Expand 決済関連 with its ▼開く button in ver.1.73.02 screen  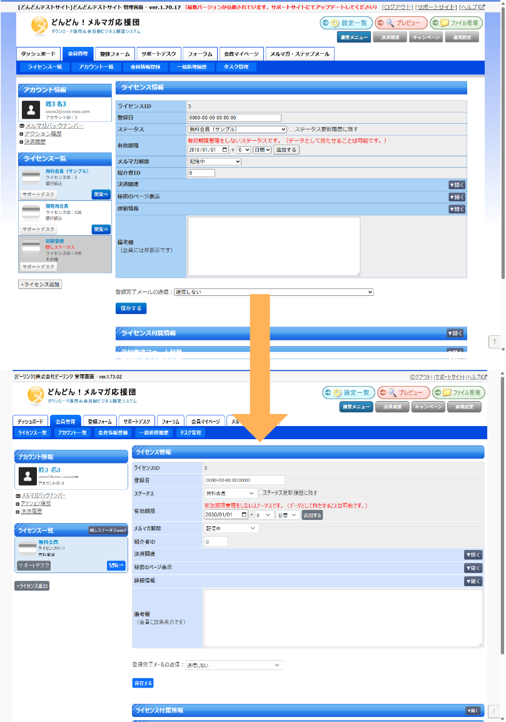(x=473, y=555)
